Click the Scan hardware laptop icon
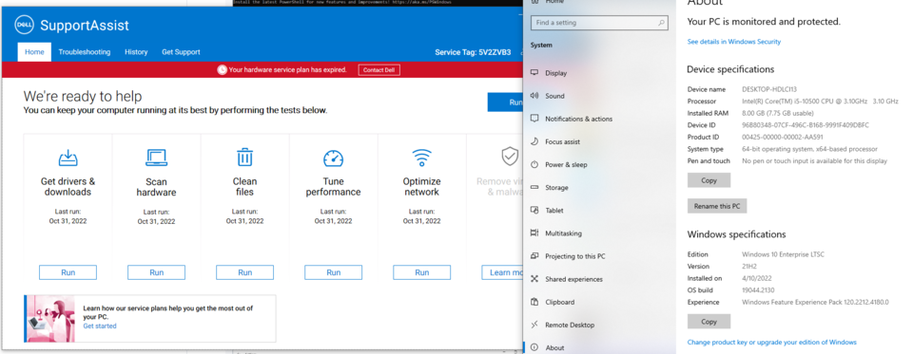The height and width of the screenshot is (354, 913). tap(157, 158)
